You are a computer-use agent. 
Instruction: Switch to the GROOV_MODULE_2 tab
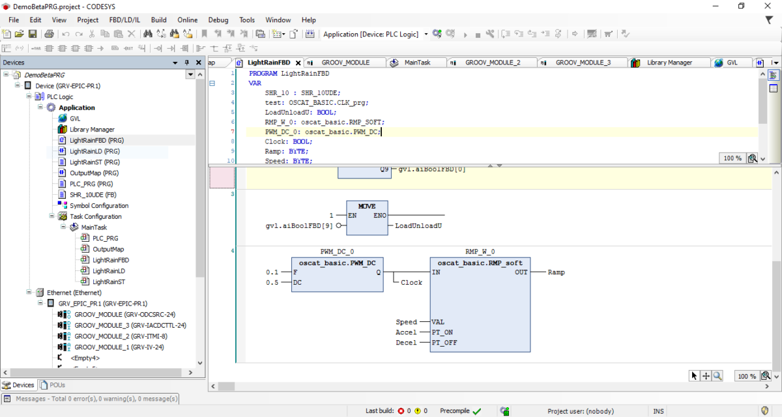(x=492, y=63)
